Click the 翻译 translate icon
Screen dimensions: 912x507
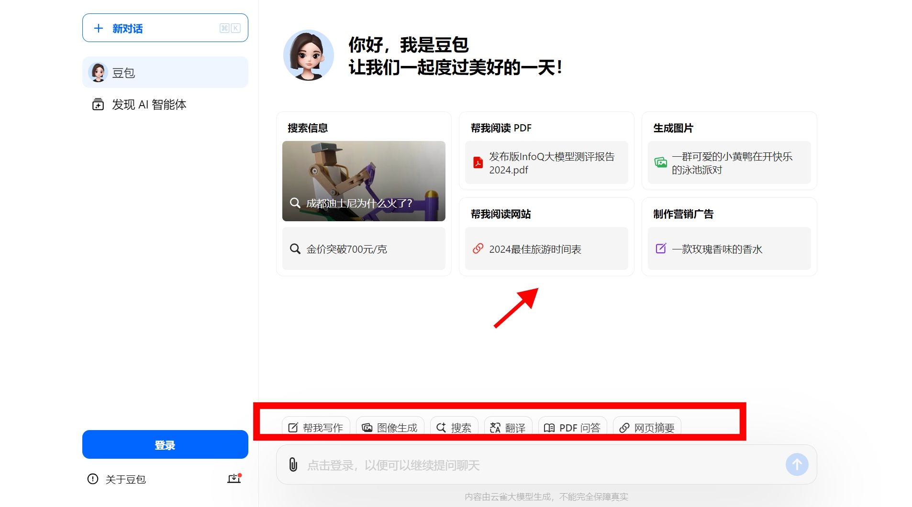tap(495, 428)
